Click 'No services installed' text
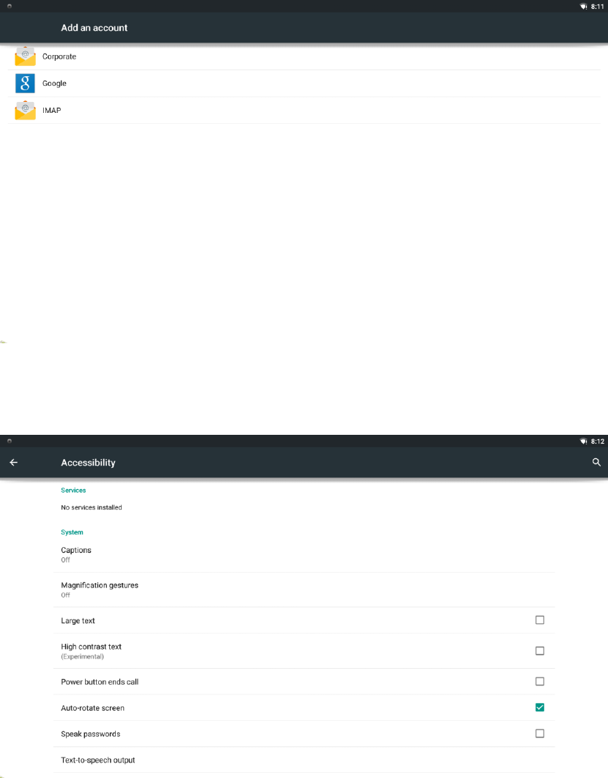This screenshot has height=778, width=608. pyautogui.click(x=91, y=507)
